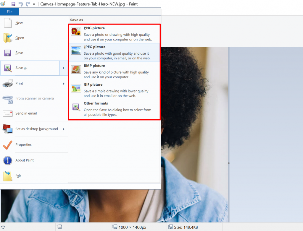The width and height of the screenshot is (303, 231).
Task: Click the About Paint info icon
Action: tap(7, 160)
